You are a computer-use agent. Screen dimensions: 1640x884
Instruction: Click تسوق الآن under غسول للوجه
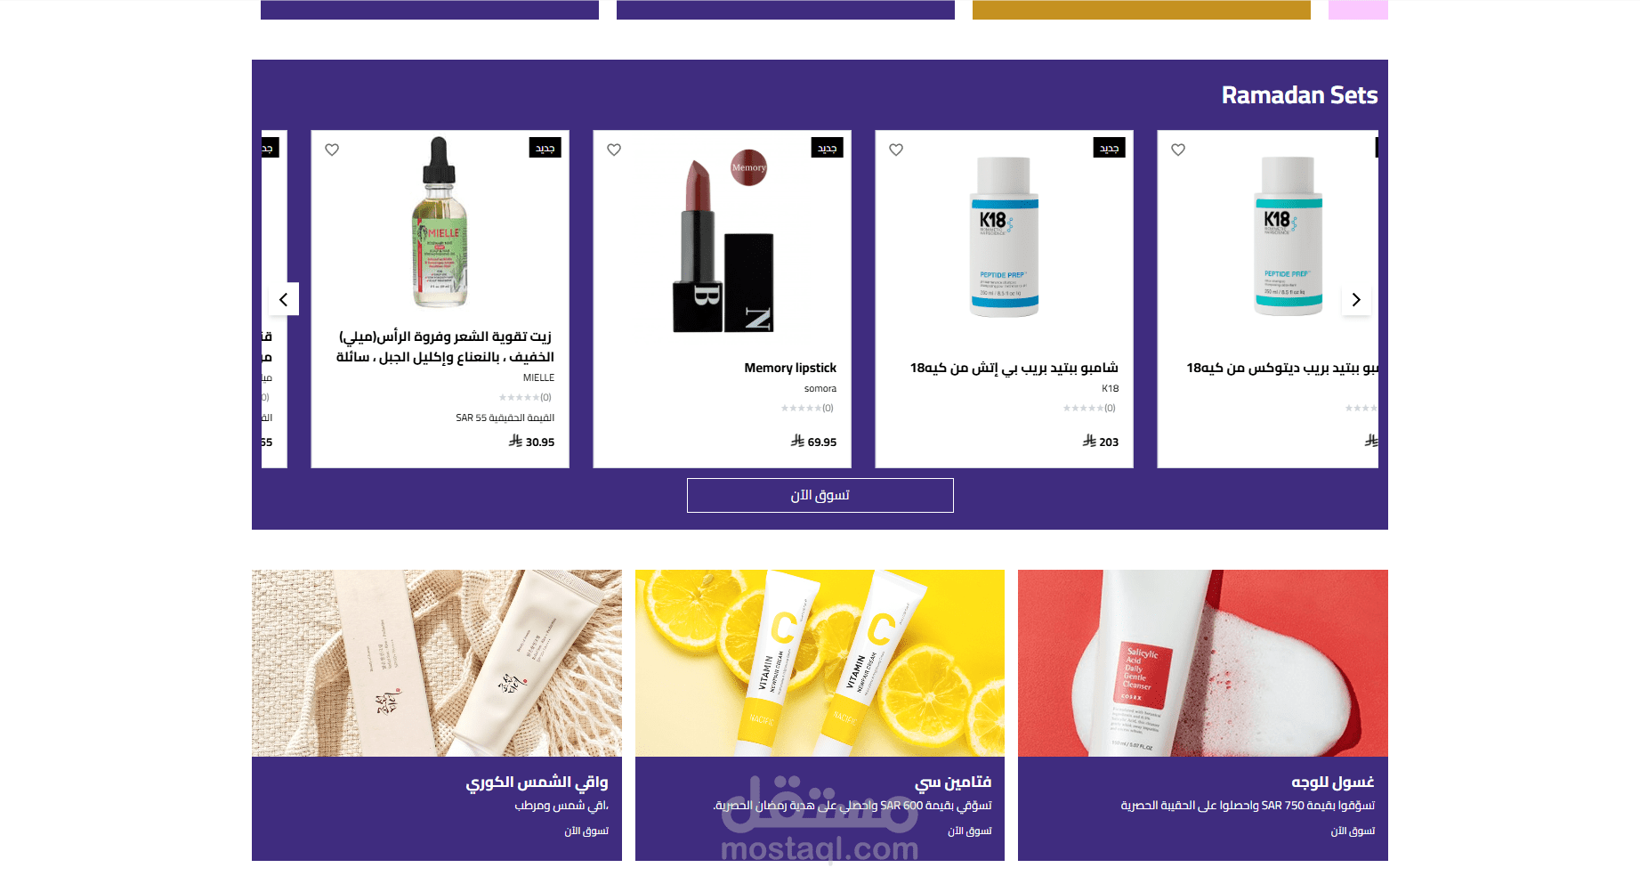[x=1353, y=831]
